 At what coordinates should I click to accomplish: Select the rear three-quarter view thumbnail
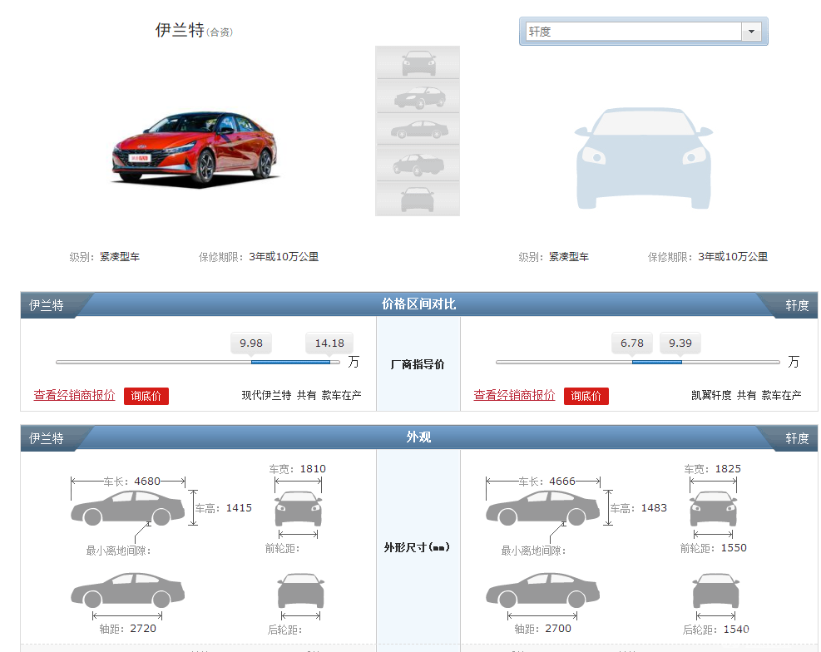click(418, 164)
